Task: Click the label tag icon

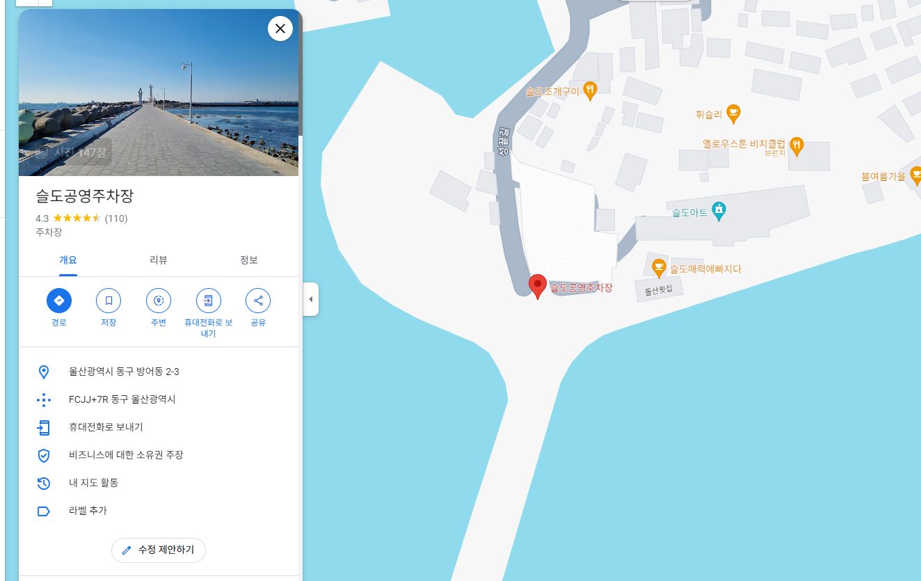Action: click(44, 511)
